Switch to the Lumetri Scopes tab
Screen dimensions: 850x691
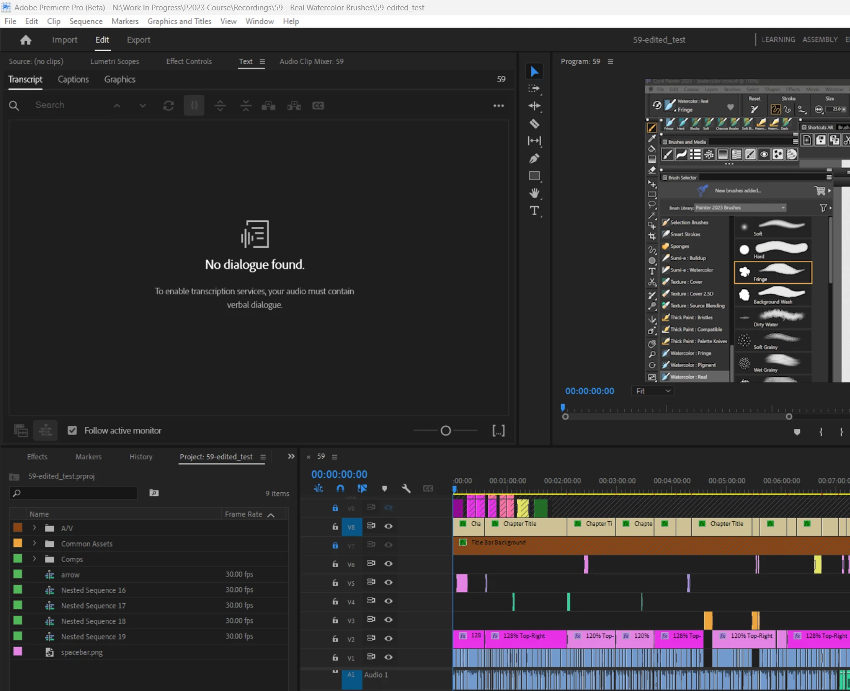coord(115,61)
